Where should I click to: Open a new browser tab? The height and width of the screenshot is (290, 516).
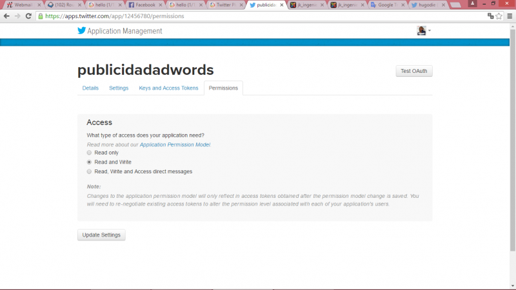point(455,5)
